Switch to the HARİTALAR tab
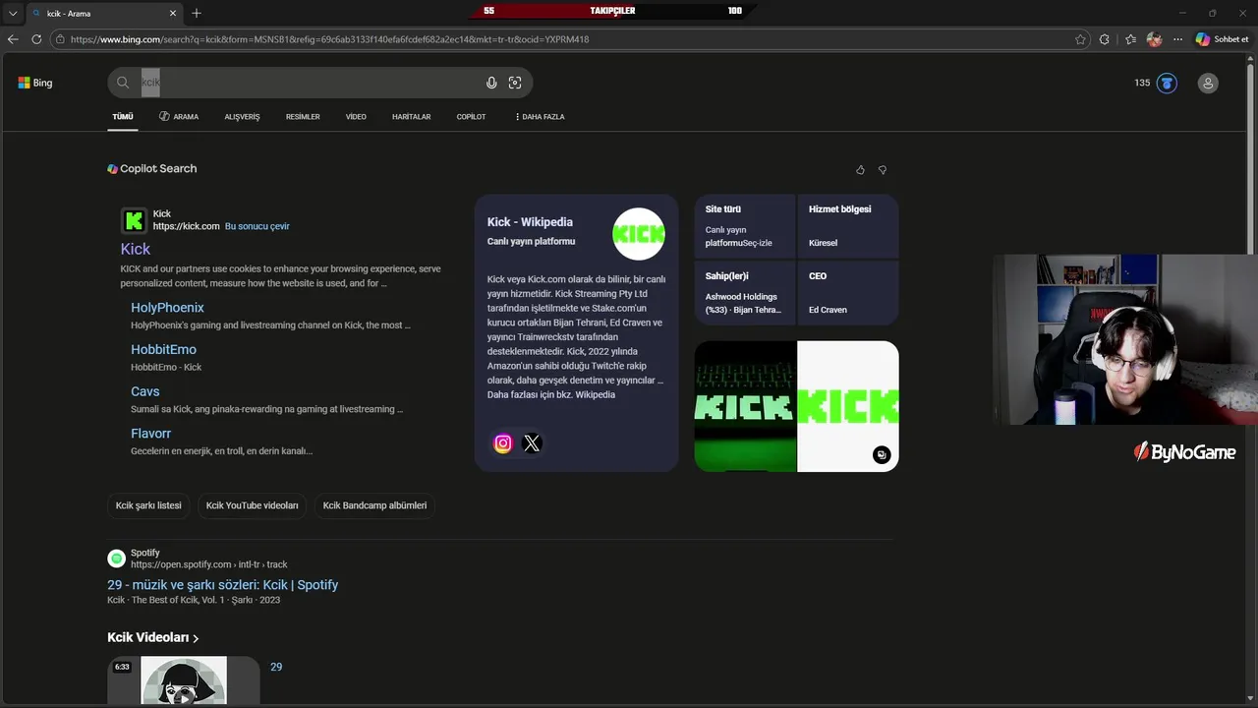This screenshot has width=1258, height=708. [x=411, y=116]
